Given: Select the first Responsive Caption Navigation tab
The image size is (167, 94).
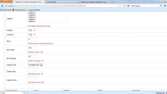Looking at the screenshot, I should coord(29,2).
